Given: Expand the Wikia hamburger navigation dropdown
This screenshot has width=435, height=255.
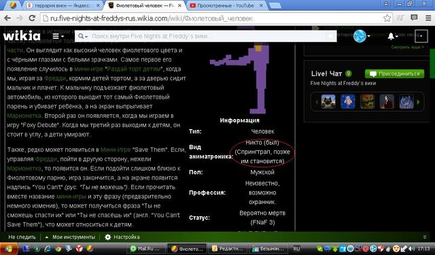Looking at the screenshot, I should pyautogui.click(x=58, y=36).
